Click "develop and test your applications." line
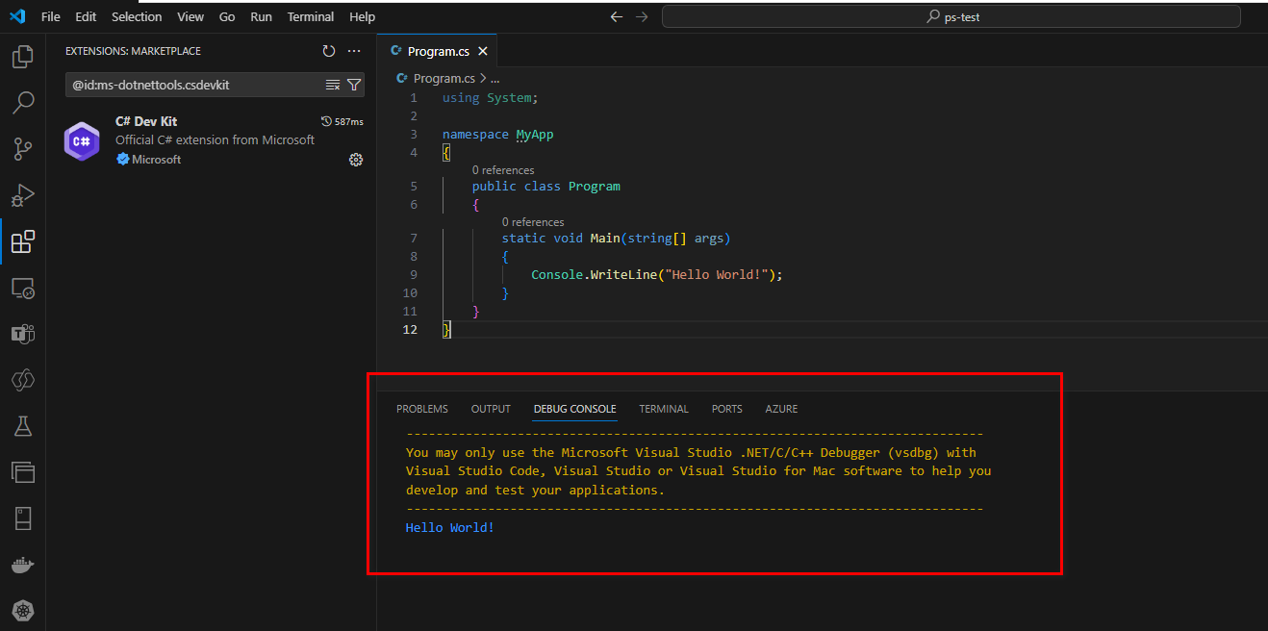1268x631 pixels. click(x=535, y=491)
